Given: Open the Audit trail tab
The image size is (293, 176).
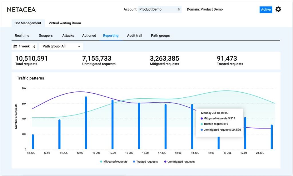Looking at the screenshot, I should point(134,36).
